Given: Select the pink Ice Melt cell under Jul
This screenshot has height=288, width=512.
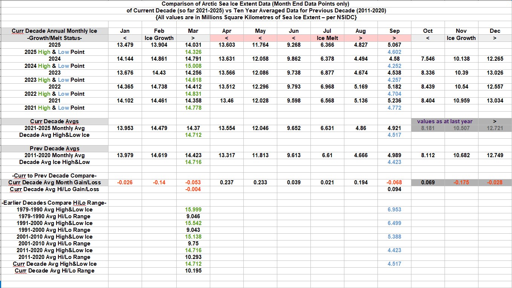Looking at the screenshot, I should (327, 38).
